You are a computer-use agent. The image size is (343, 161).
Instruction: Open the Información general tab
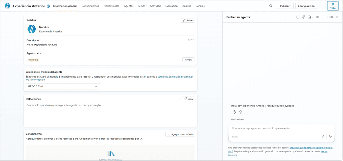[x=65, y=6]
